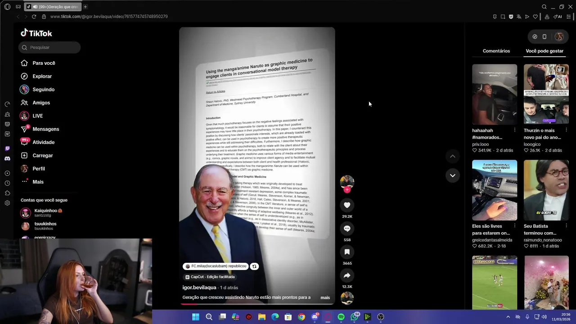The height and width of the screenshot is (324, 576).
Task: Open the Mais menu in the sidebar
Action: coord(32,182)
